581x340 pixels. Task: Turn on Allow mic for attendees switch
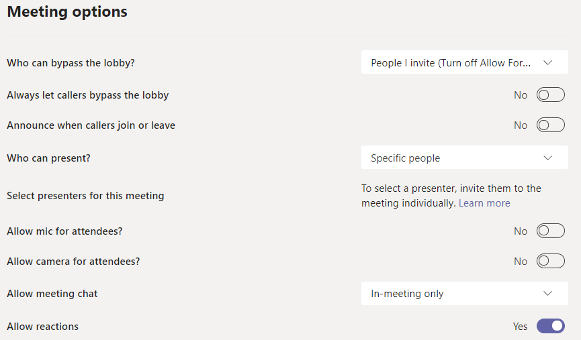pos(550,231)
